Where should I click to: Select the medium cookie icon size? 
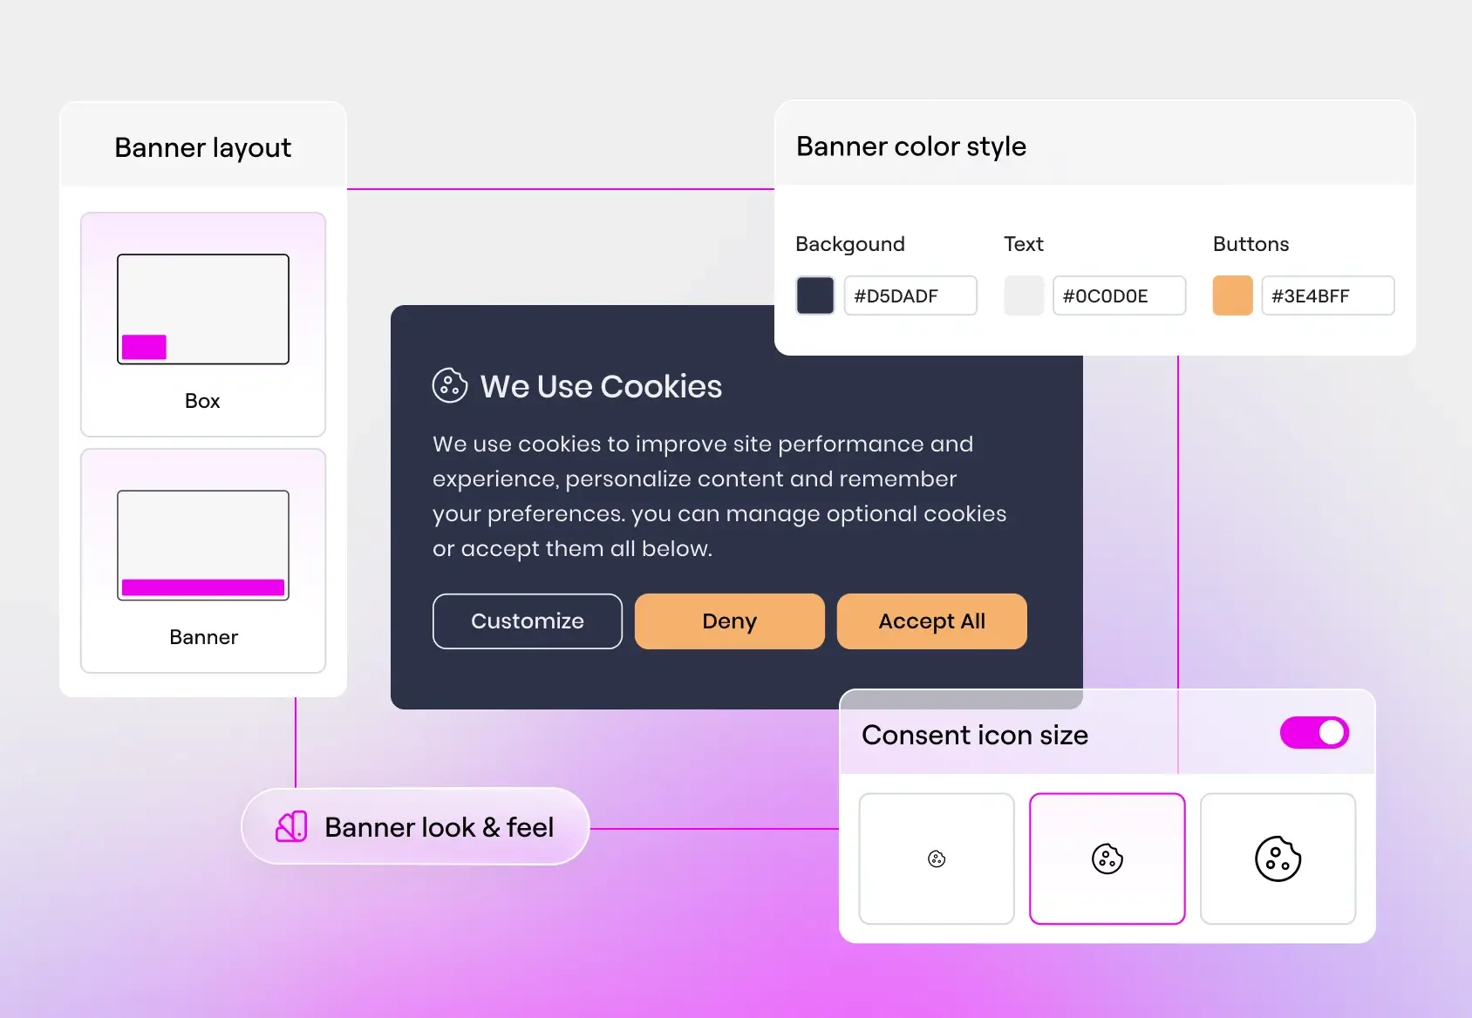[1107, 859]
